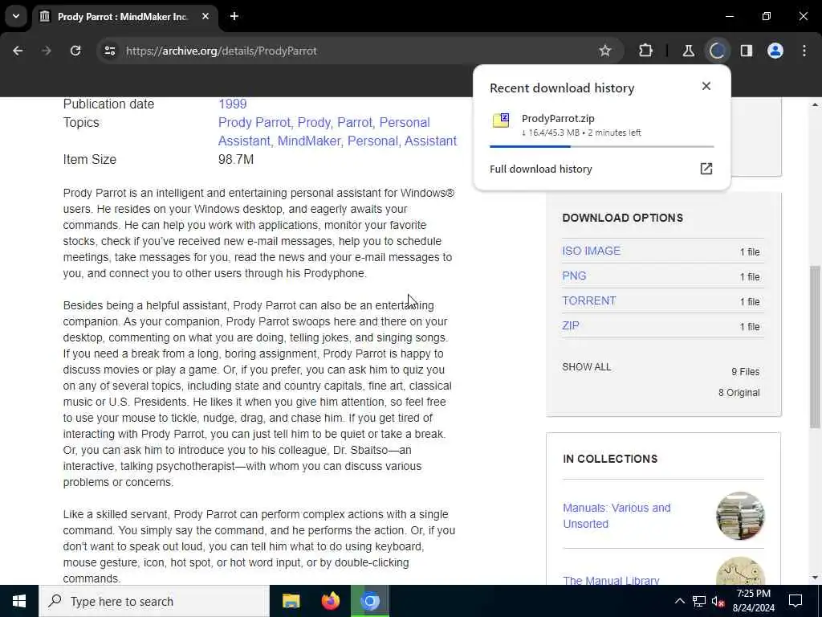This screenshot has width=822, height=617.
Task: Open Manuals: Various and Unsorted collection
Action: (x=616, y=516)
